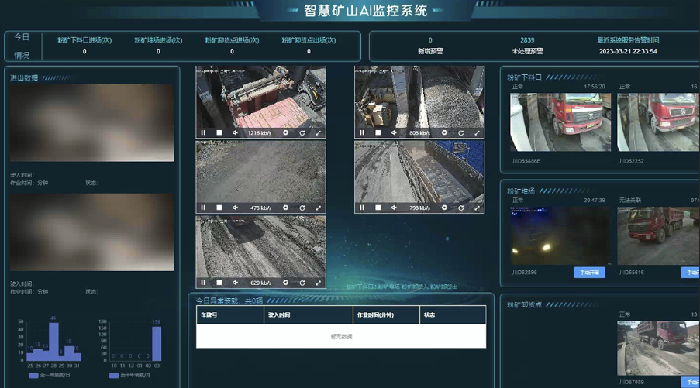Expand the 1216 kb/s feed to fullscreen

pyautogui.click(x=319, y=133)
